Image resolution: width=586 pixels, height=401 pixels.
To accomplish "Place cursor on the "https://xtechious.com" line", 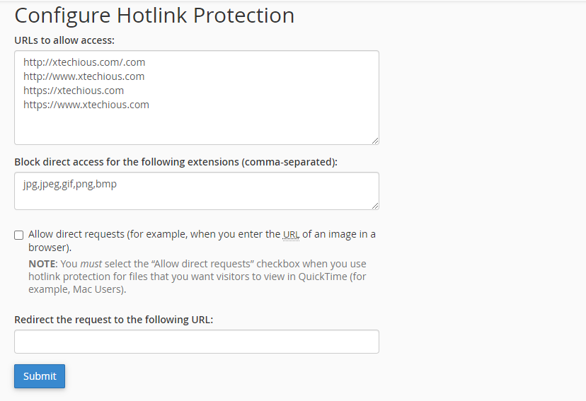I will tap(74, 91).
